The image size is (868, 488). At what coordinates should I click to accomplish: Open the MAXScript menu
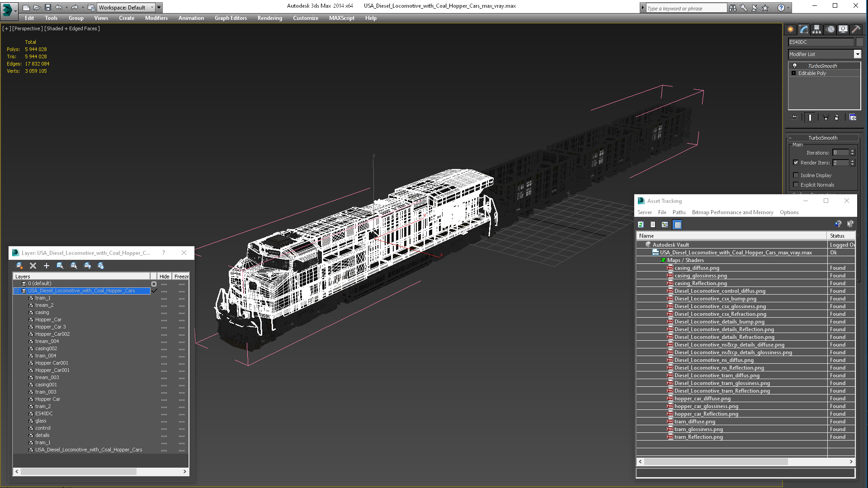click(x=342, y=18)
